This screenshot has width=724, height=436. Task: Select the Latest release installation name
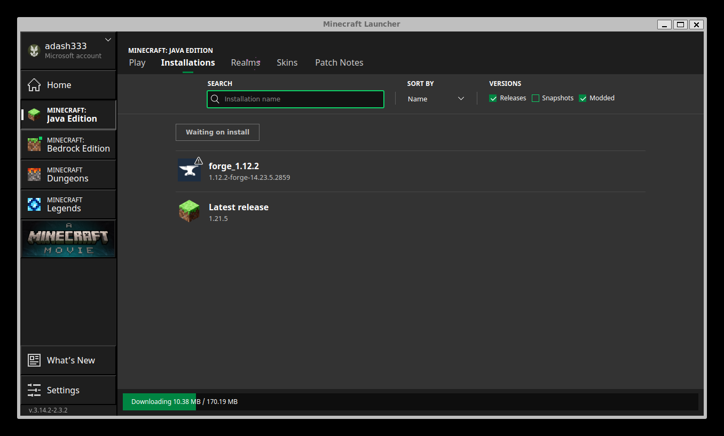239,207
